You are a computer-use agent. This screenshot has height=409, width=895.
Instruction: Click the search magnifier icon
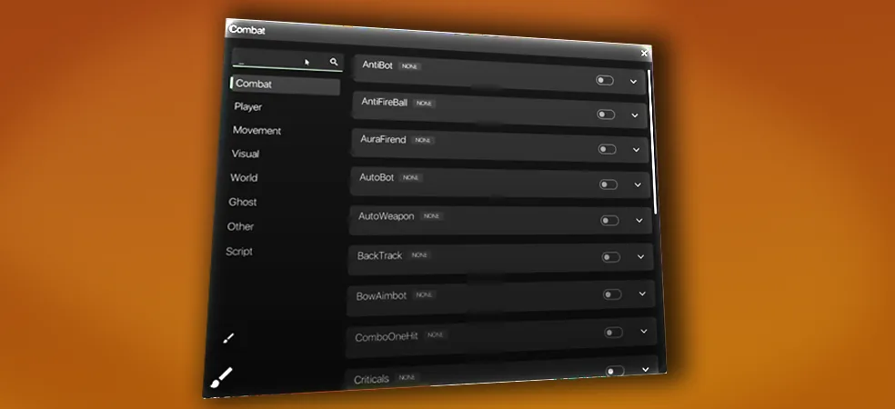click(x=334, y=62)
